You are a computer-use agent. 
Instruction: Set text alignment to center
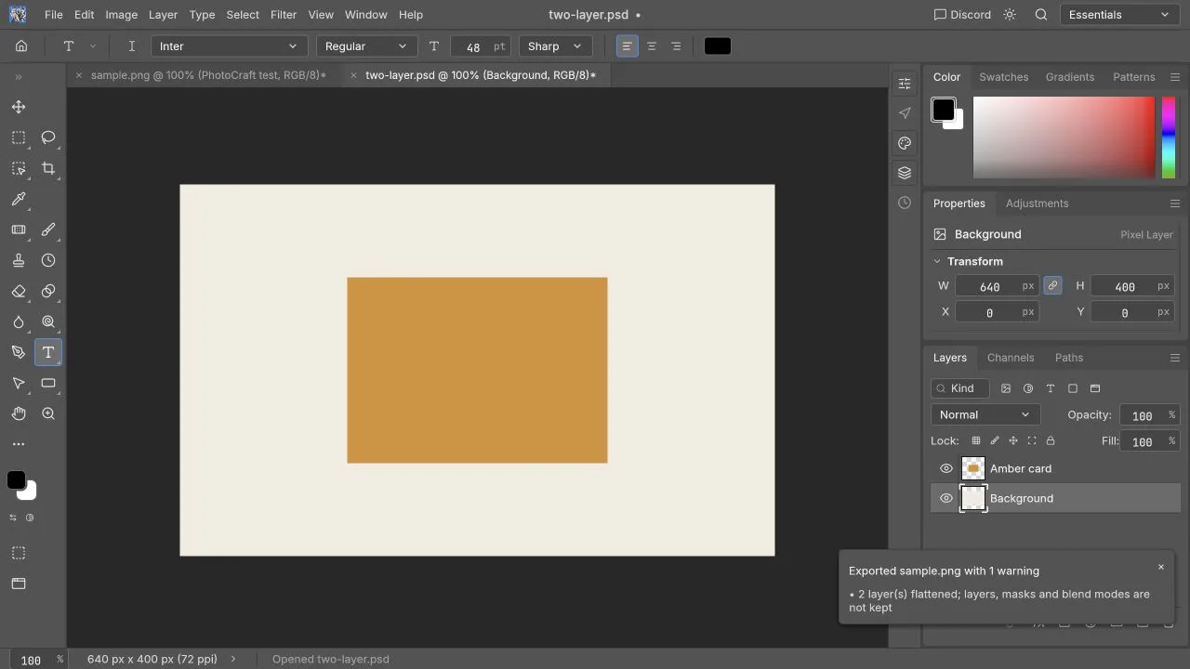click(652, 46)
